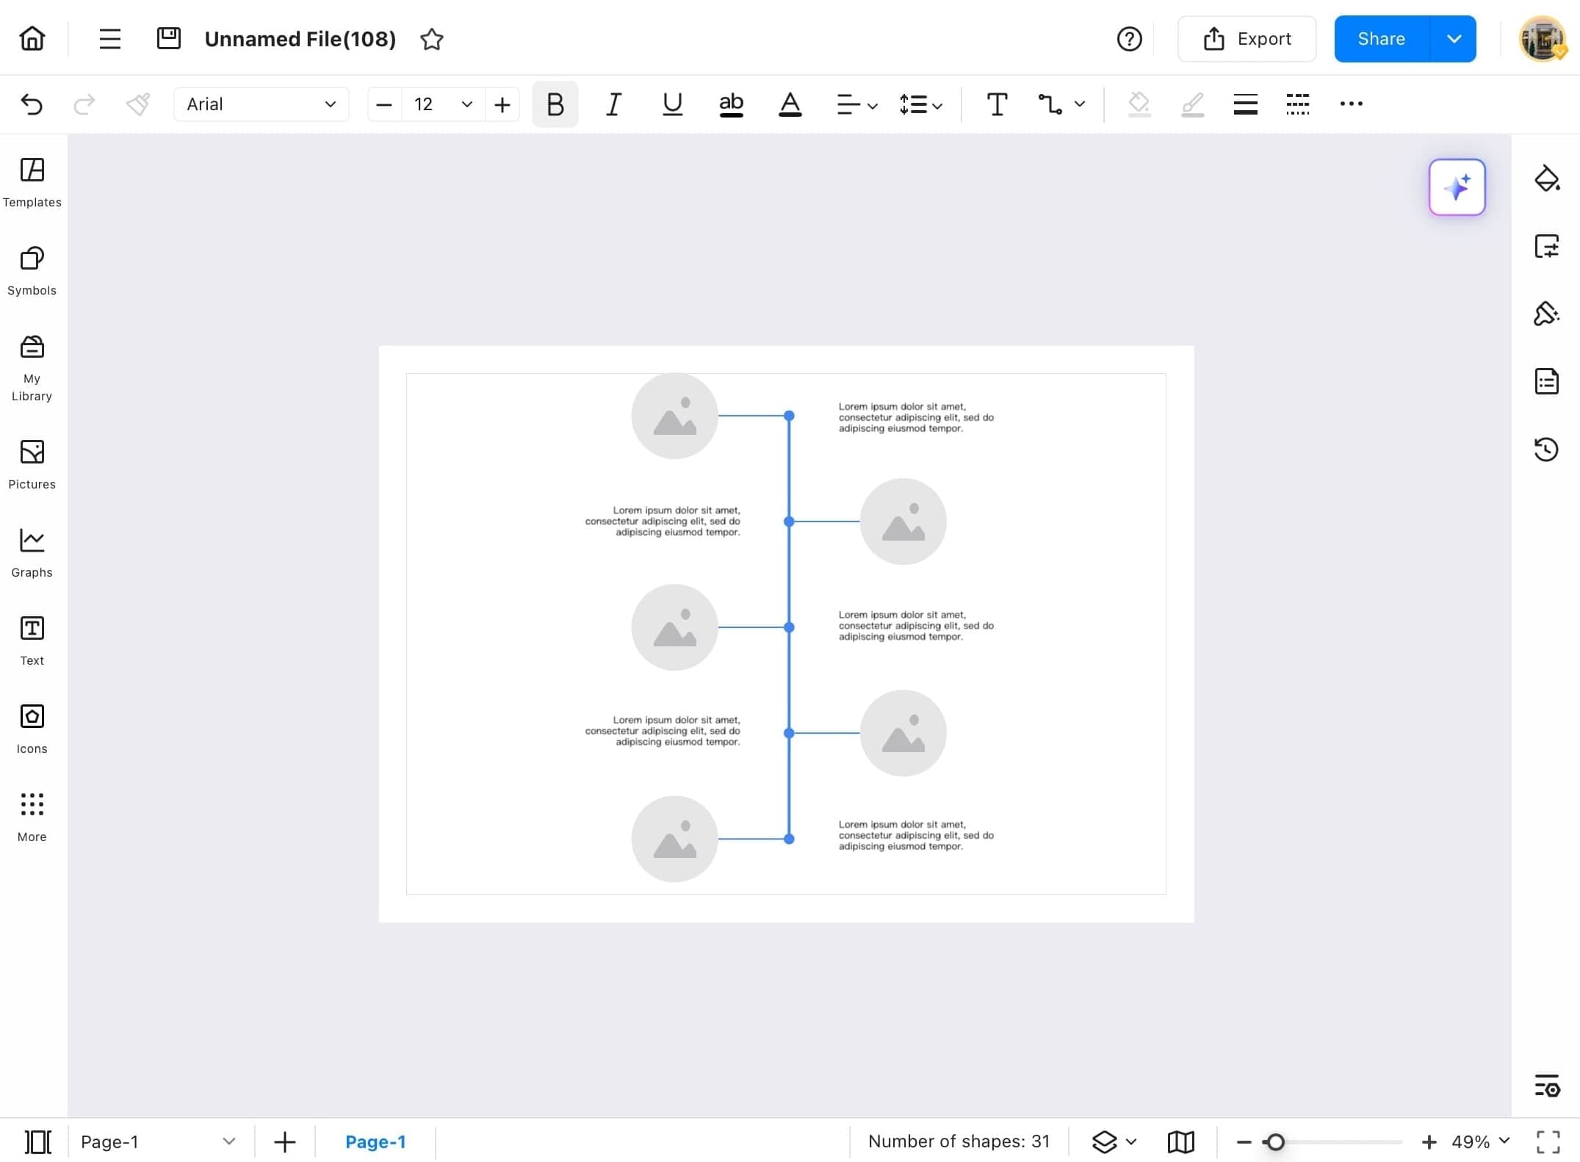Viewport: 1580px width, 1162px height.
Task: Open the line spacing dropdown
Action: [x=920, y=104]
